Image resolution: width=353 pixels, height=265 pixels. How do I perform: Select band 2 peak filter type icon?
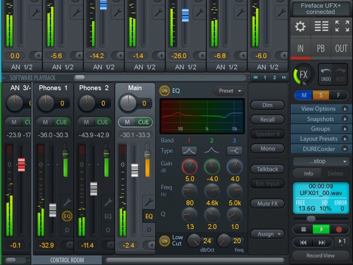(211, 151)
